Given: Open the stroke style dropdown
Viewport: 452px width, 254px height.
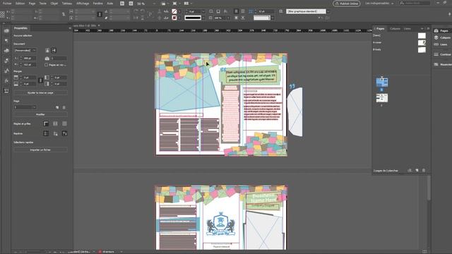Looking at the screenshot, I should tap(203, 18).
